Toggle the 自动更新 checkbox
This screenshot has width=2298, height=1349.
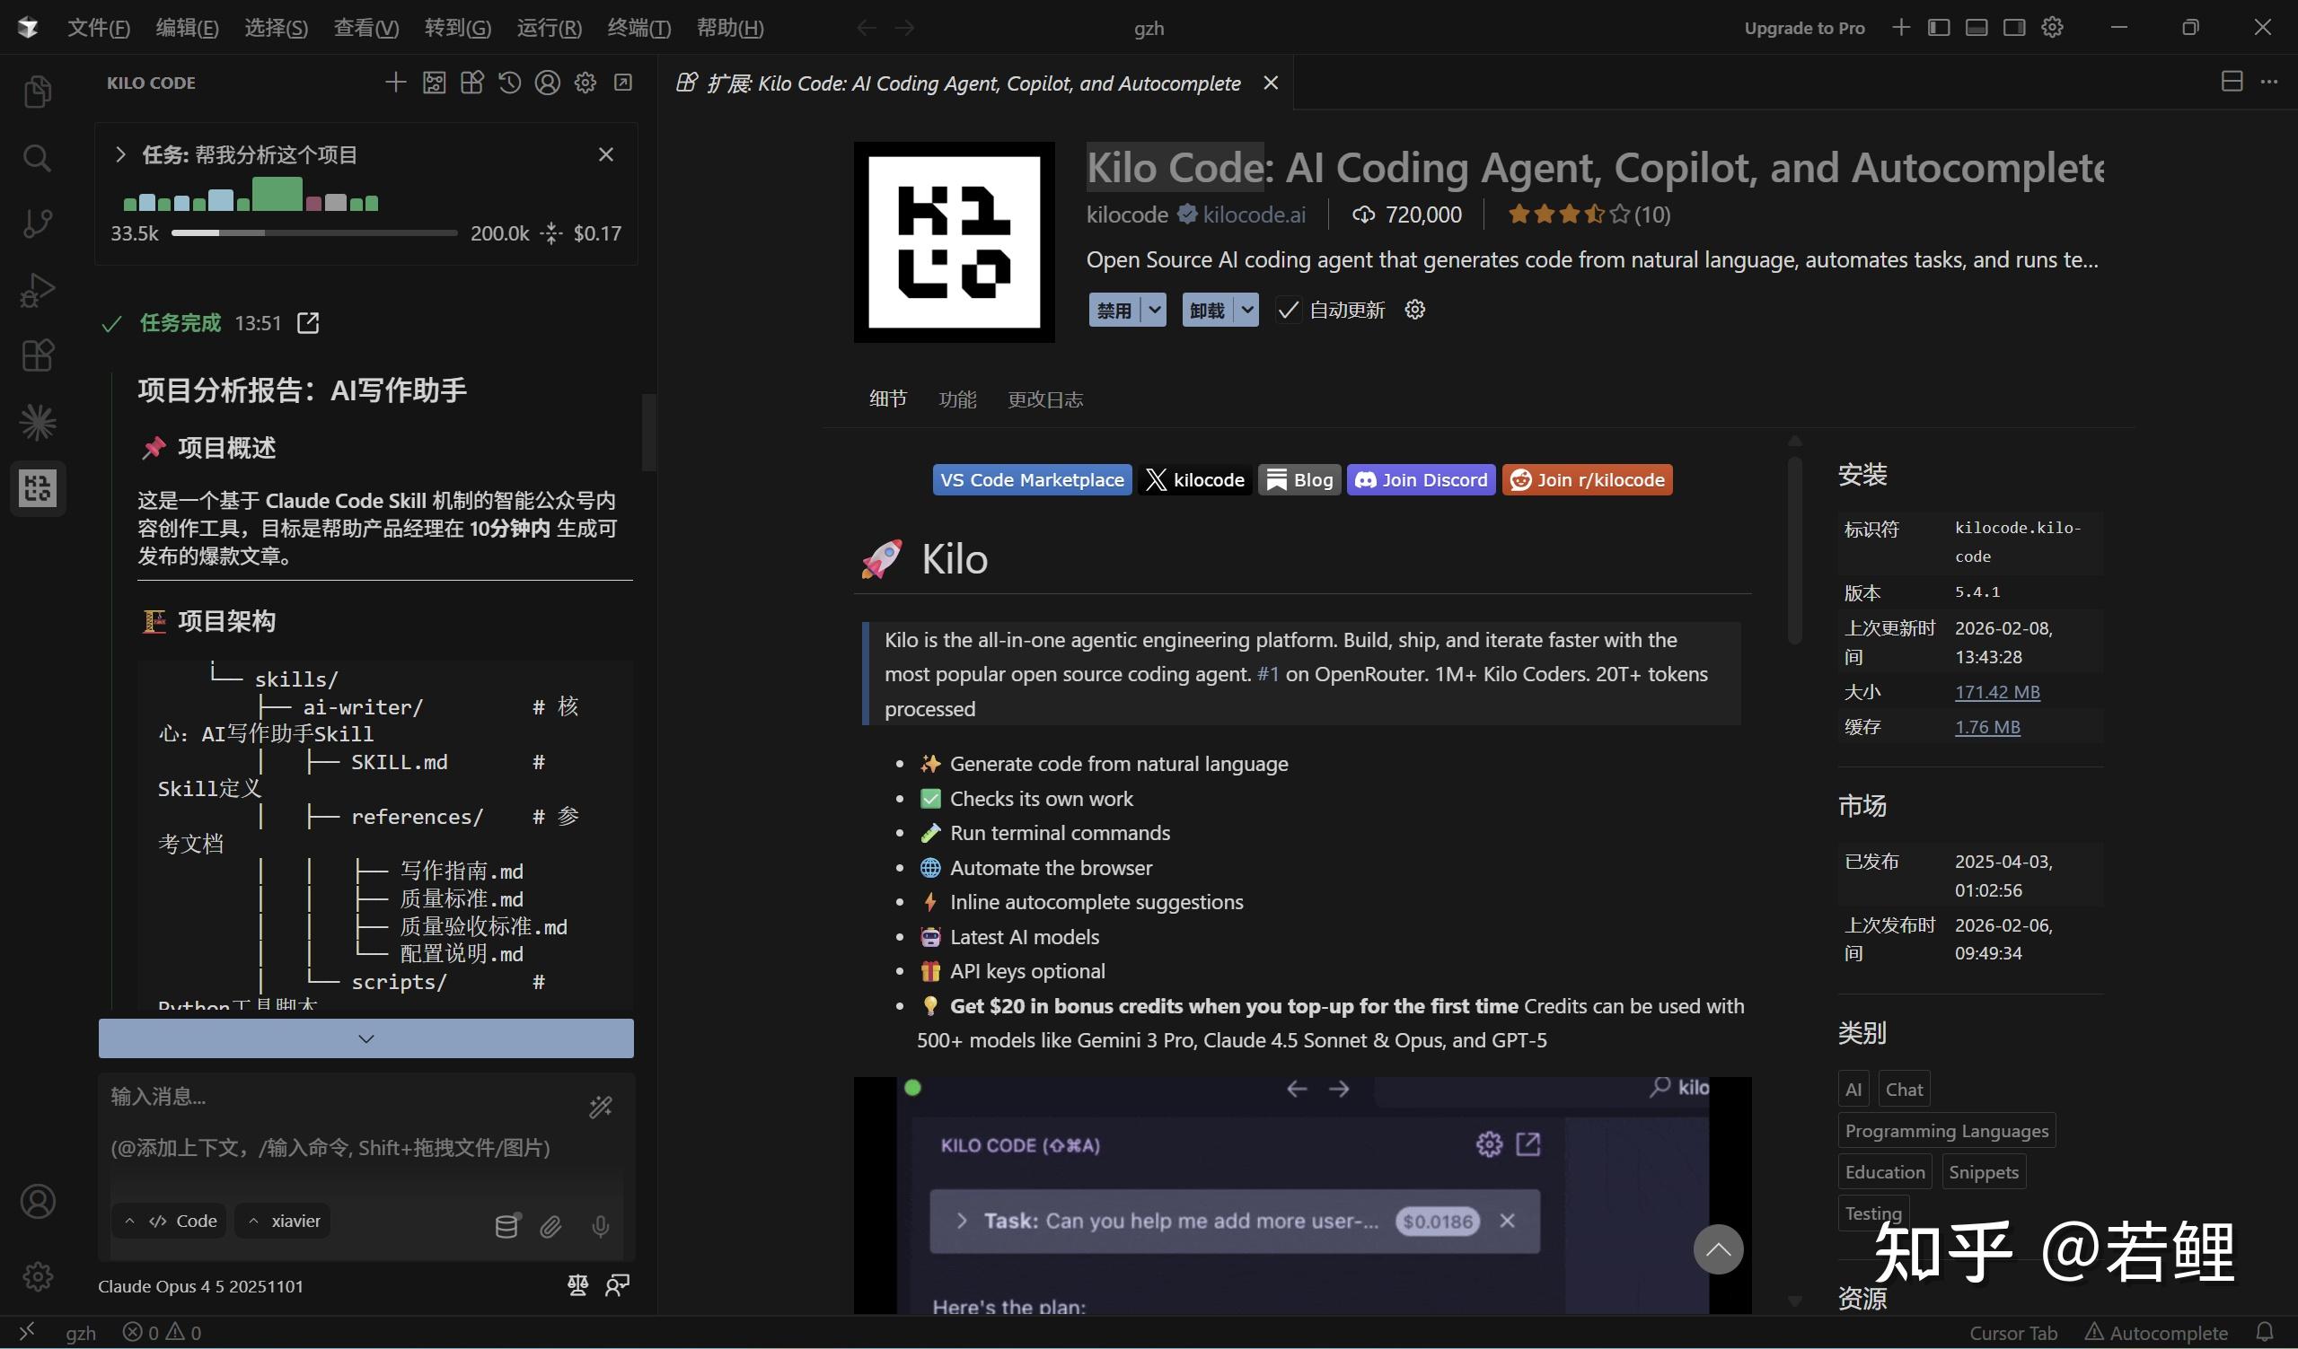1288,310
